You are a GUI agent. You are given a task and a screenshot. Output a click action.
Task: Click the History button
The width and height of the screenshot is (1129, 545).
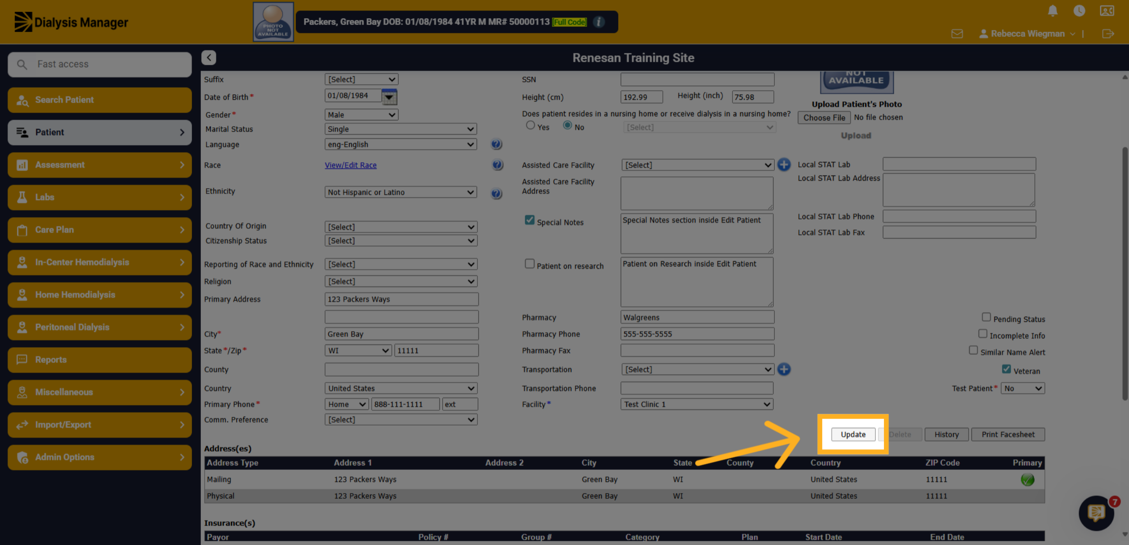click(946, 434)
